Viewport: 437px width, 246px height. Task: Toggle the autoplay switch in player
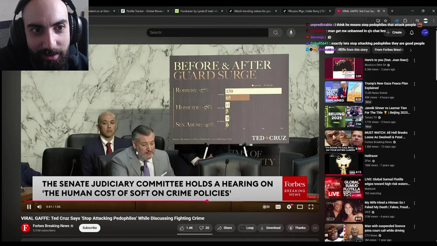tap(266, 207)
